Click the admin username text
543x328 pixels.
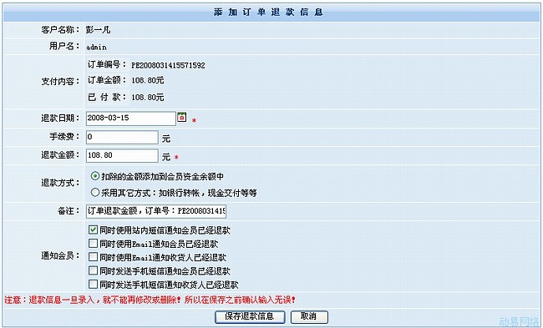click(96, 47)
